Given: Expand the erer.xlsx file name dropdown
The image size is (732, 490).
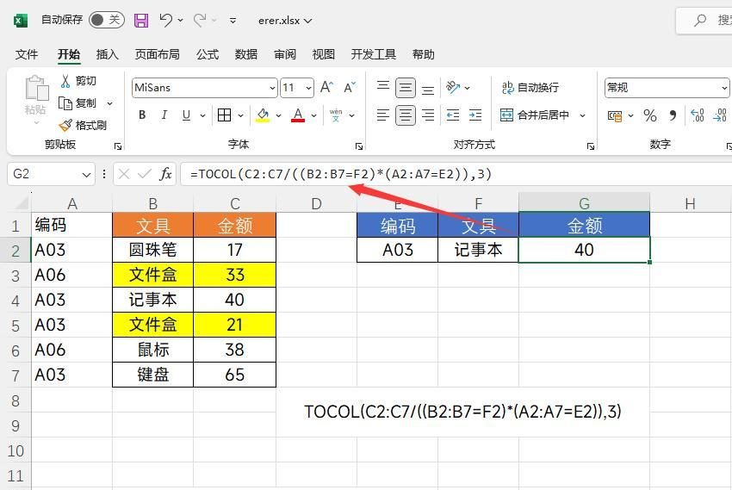Looking at the screenshot, I should coord(307,21).
